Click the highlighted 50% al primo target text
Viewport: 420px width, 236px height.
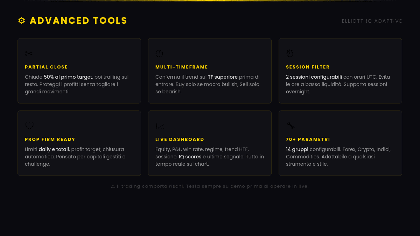[68, 77]
